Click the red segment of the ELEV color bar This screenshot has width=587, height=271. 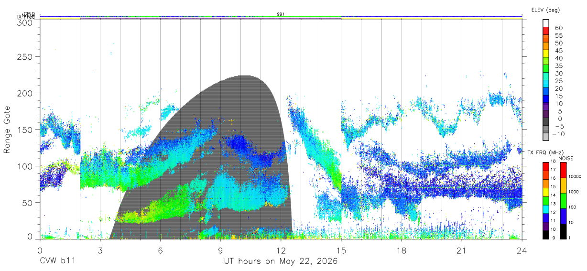(546, 32)
